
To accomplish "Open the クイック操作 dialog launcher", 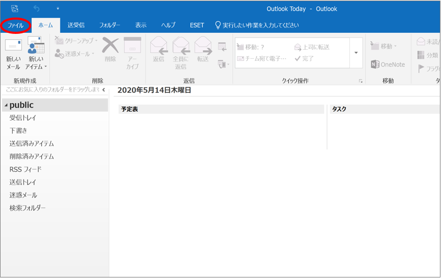I will (360, 81).
